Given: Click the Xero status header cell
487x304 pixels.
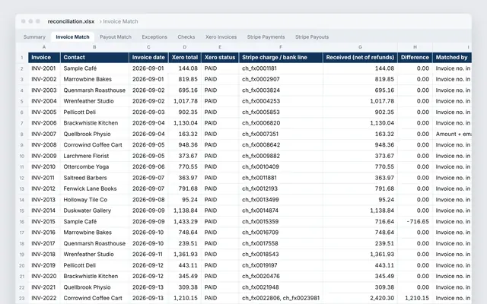Looking at the screenshot, I should pyautogui.click(x=220, y=58).
